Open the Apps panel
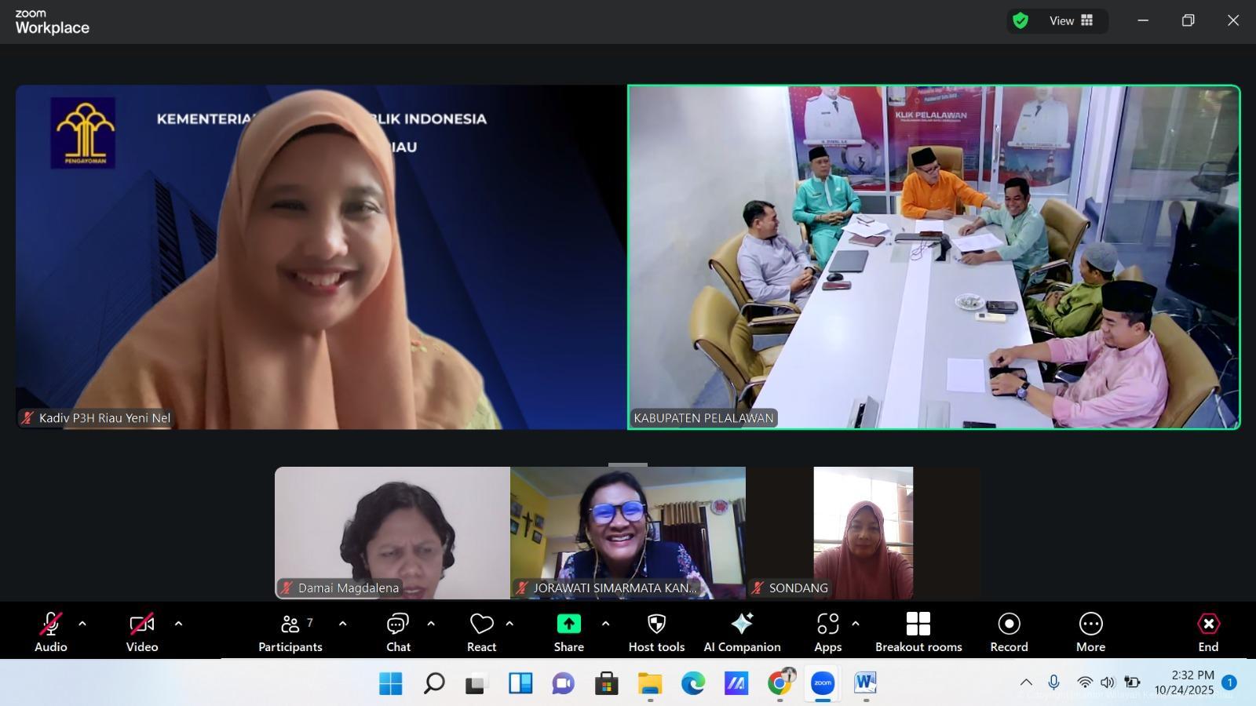Image resolution: width=1256 pixels, height=706 pixels. pyautogui.click(x=827, y=631)
